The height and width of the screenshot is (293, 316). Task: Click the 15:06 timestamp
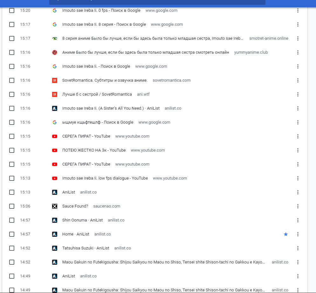point(25,206)
